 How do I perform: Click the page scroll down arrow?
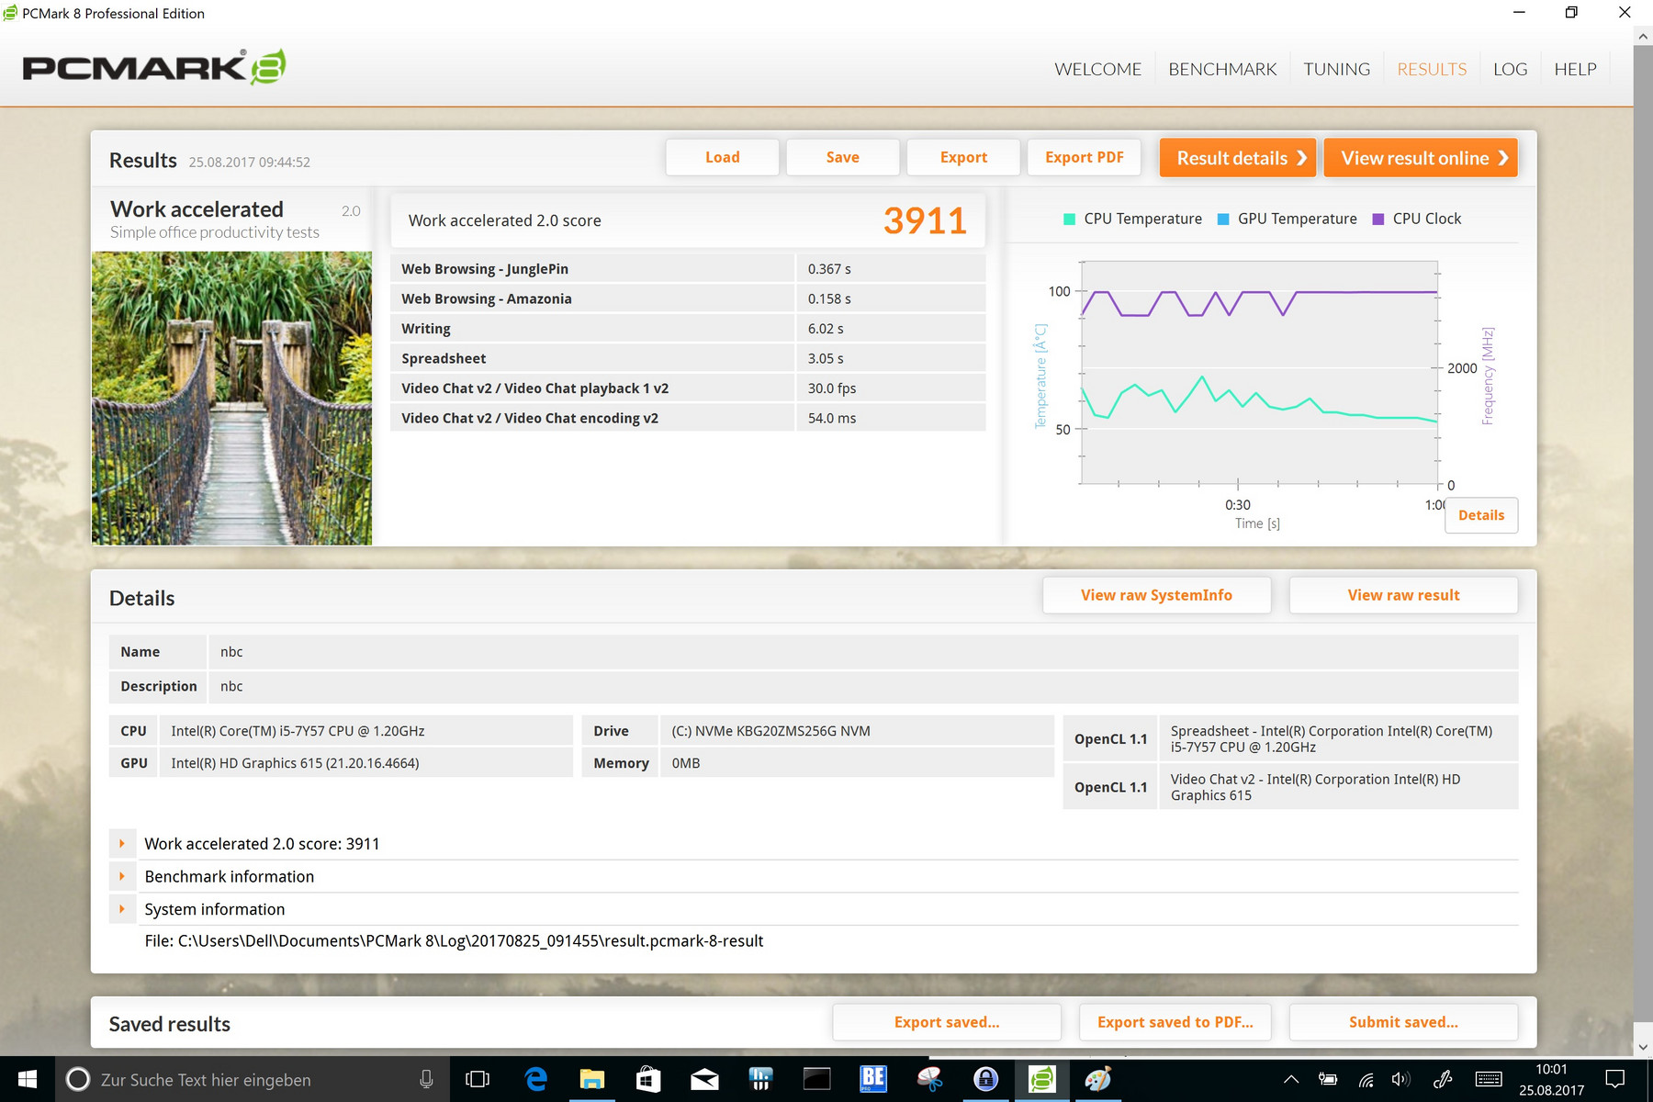coord(1643,1046)
